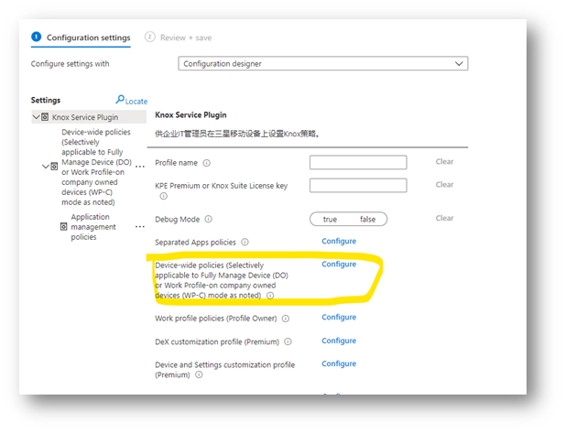Collapse the Device-wide policies tree node
This screenshot has width=565, height=433.
(46, 167)
